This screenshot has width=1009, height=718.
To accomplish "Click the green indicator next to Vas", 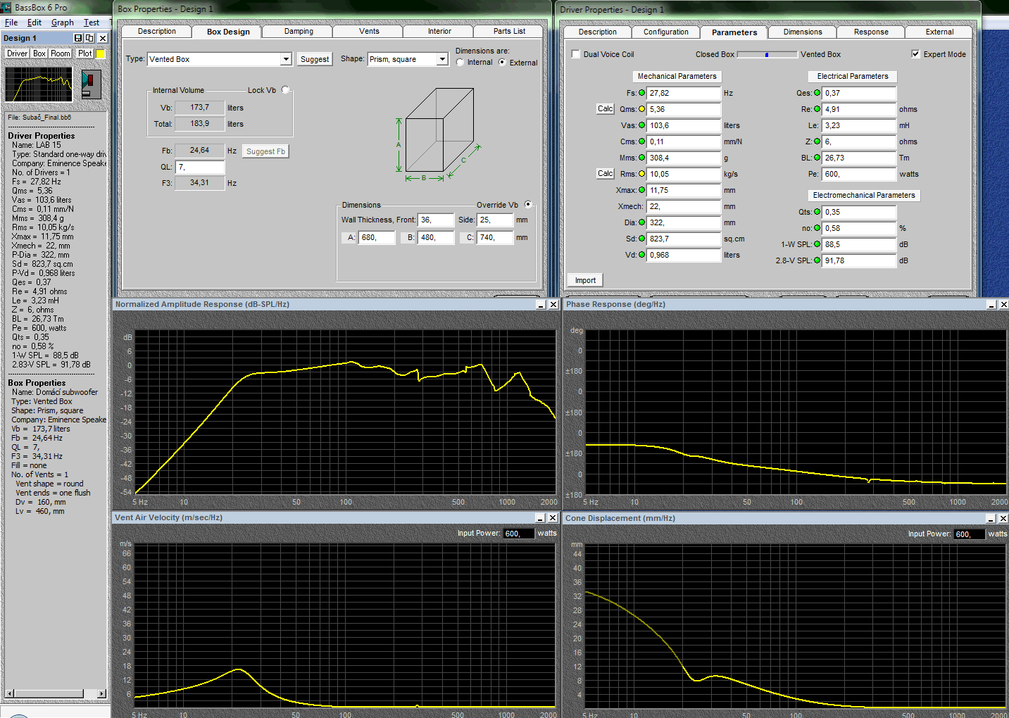I will (x=641, y=125).
